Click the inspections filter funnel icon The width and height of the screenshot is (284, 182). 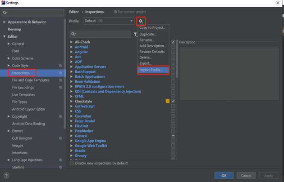[x=135, y=35]
